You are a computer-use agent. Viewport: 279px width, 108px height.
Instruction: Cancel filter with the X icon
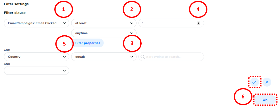click(267, 82)
